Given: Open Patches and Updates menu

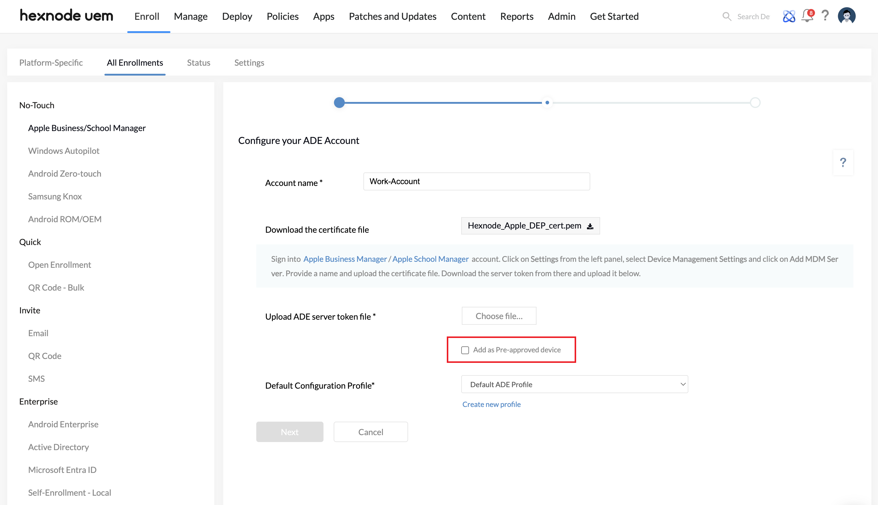Looking at the screenshot, I should point(392,16).
